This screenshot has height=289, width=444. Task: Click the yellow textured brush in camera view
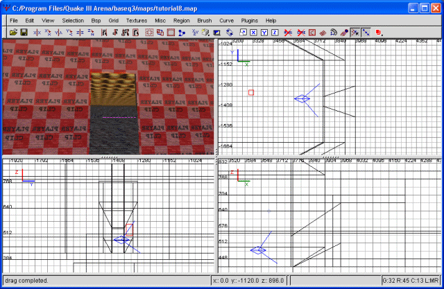[114, 89]
